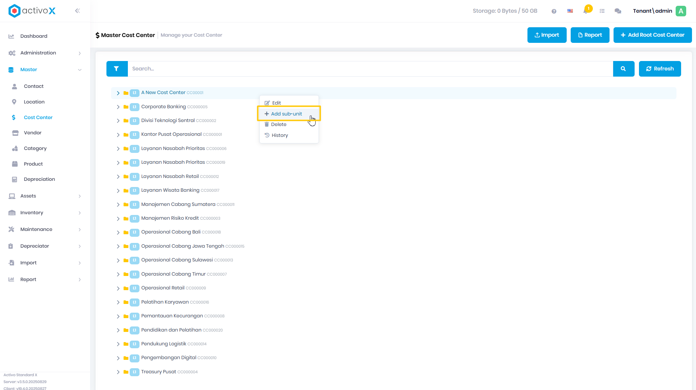Click Inventory warehouse icon
Screen dimensions: 696x390
(x=12, y=213)
